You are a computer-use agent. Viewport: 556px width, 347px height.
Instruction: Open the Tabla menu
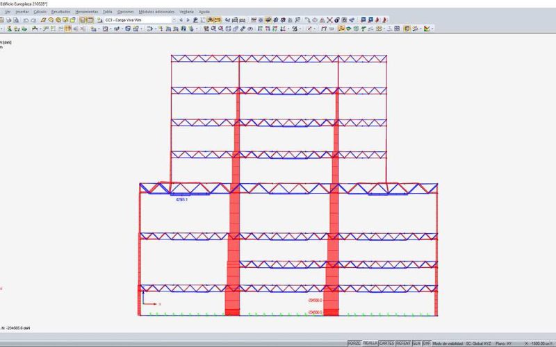tap(108, 12)
